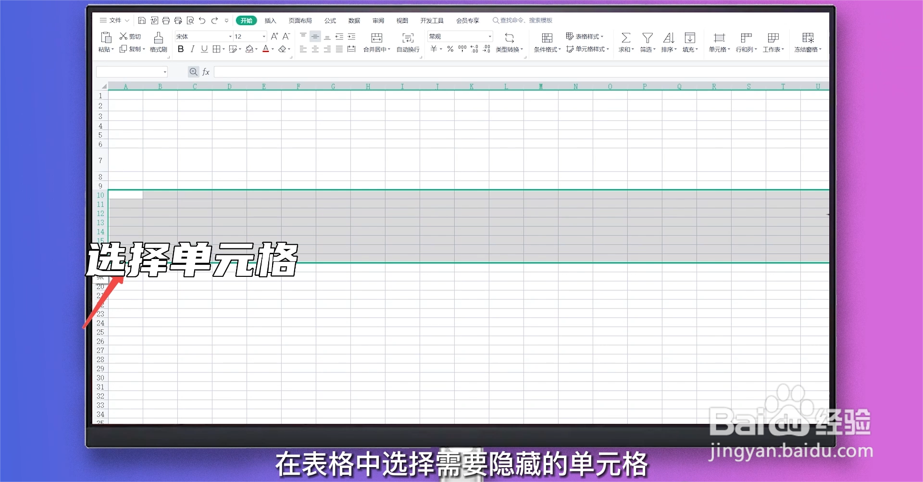Open the fill color dropdown arrow
This screenshot has height=482, width=923.
(x=257, y=49)
